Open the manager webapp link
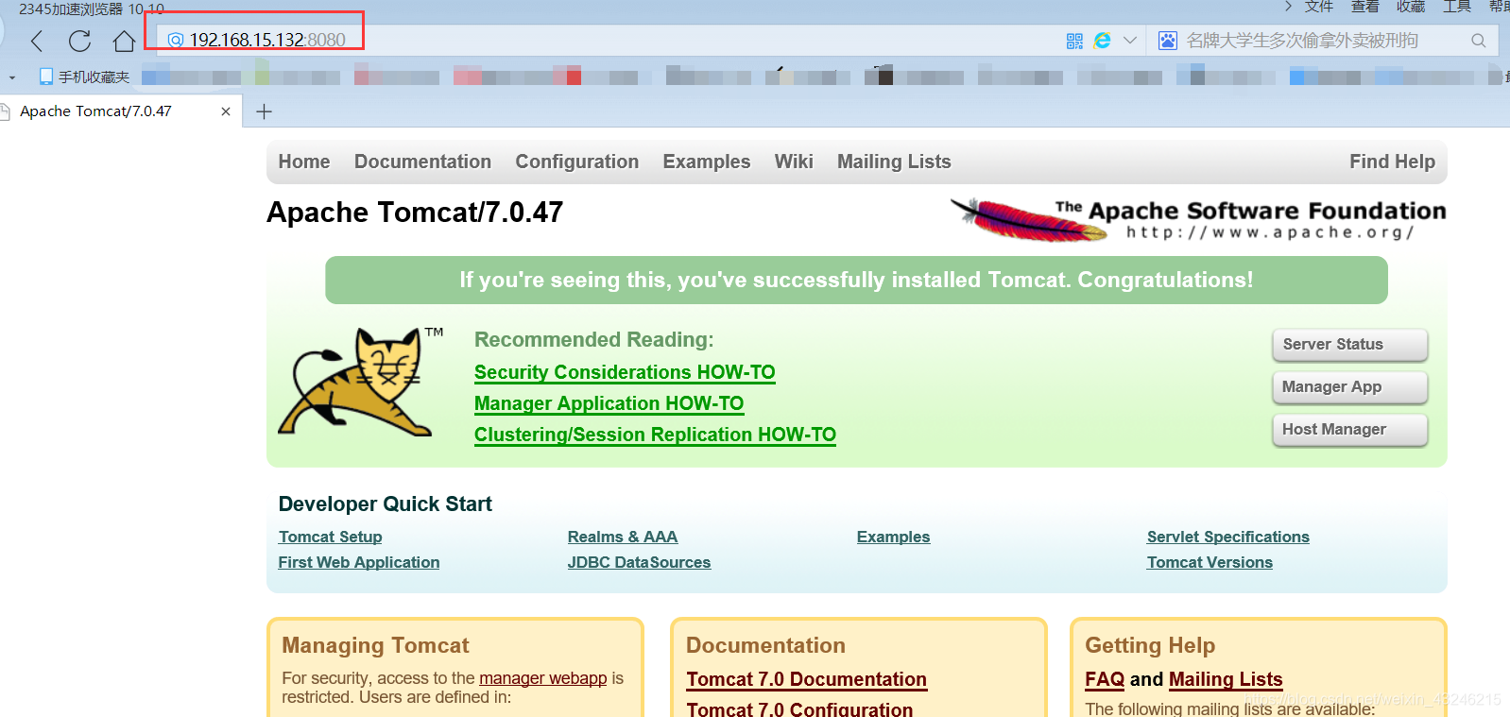The height and width of the screenshot is (717, 1510). 543,678
